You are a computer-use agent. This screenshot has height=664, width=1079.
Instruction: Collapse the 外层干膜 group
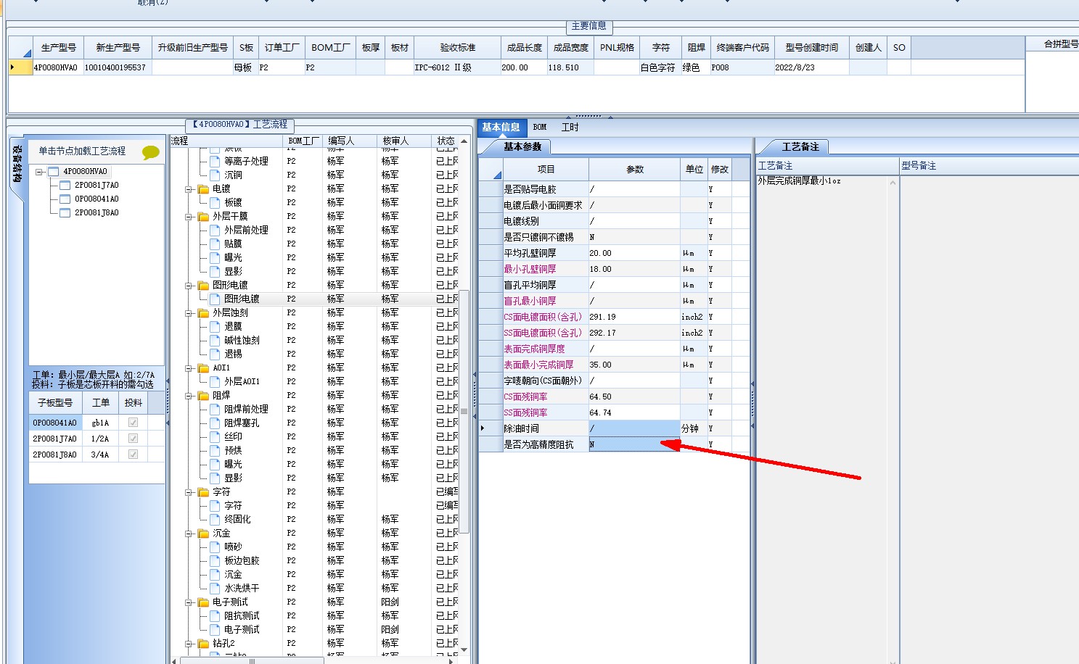click(189, 217)
